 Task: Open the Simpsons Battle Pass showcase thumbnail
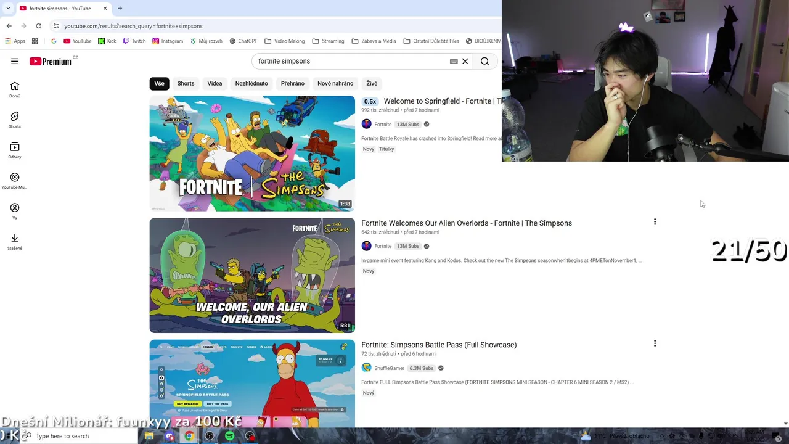point(252,383)
